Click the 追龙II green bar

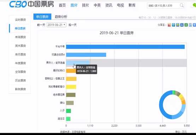68,119
